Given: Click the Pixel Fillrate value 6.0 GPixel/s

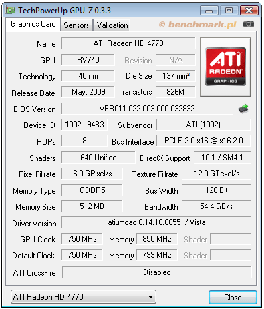Looking at the screenshot, I should pos(92,174).
